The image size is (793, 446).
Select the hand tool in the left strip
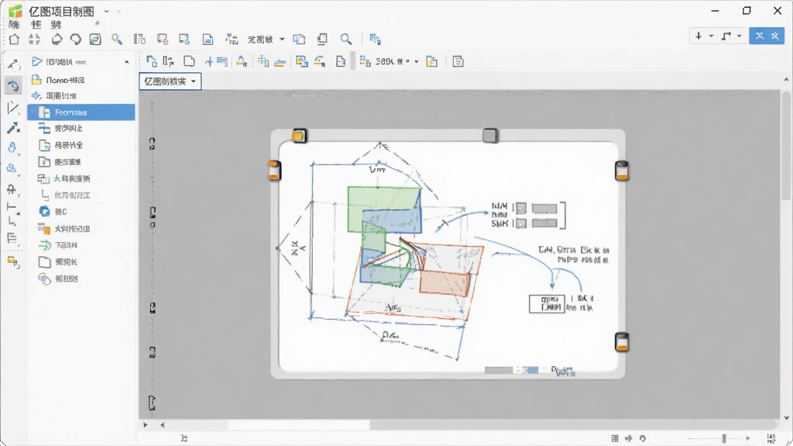click(x=12, y=148)
